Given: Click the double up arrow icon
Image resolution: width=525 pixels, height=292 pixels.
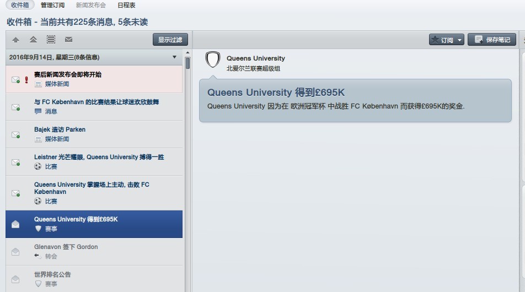Looking at the screenshot, I should (33, 40).
